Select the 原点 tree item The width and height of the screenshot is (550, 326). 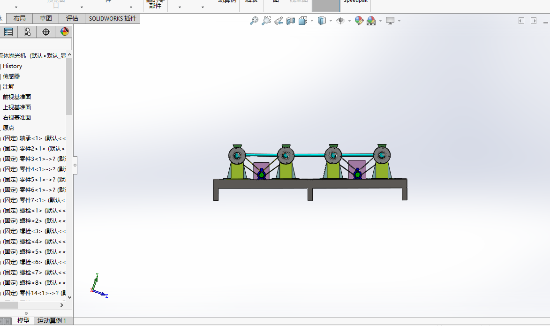[x=8, y=128]
